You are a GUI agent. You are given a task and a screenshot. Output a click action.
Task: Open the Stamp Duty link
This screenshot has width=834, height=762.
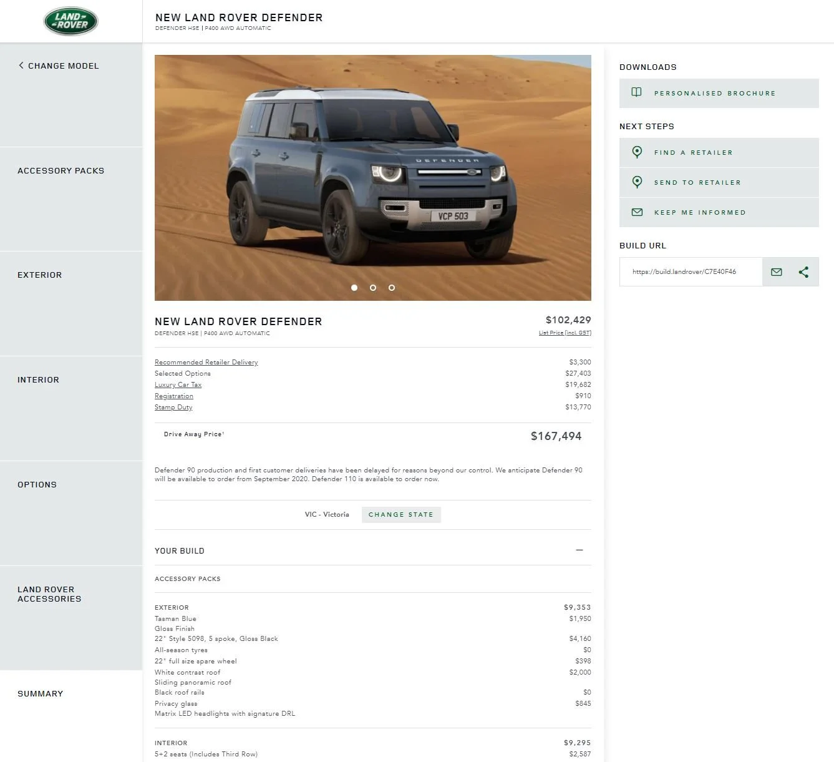point(173,407)
